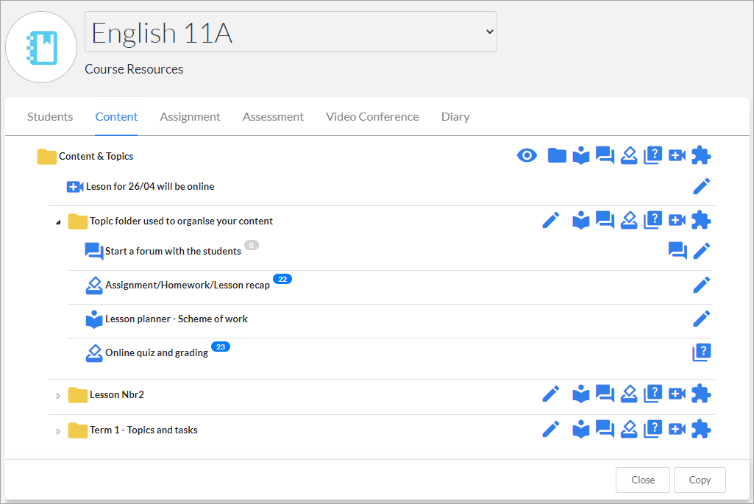The width and height of the screenshot is (754, 504).
Task: Edit the 'Topic folder used to organise your content' folder
Action: click(x=551, y=220)
